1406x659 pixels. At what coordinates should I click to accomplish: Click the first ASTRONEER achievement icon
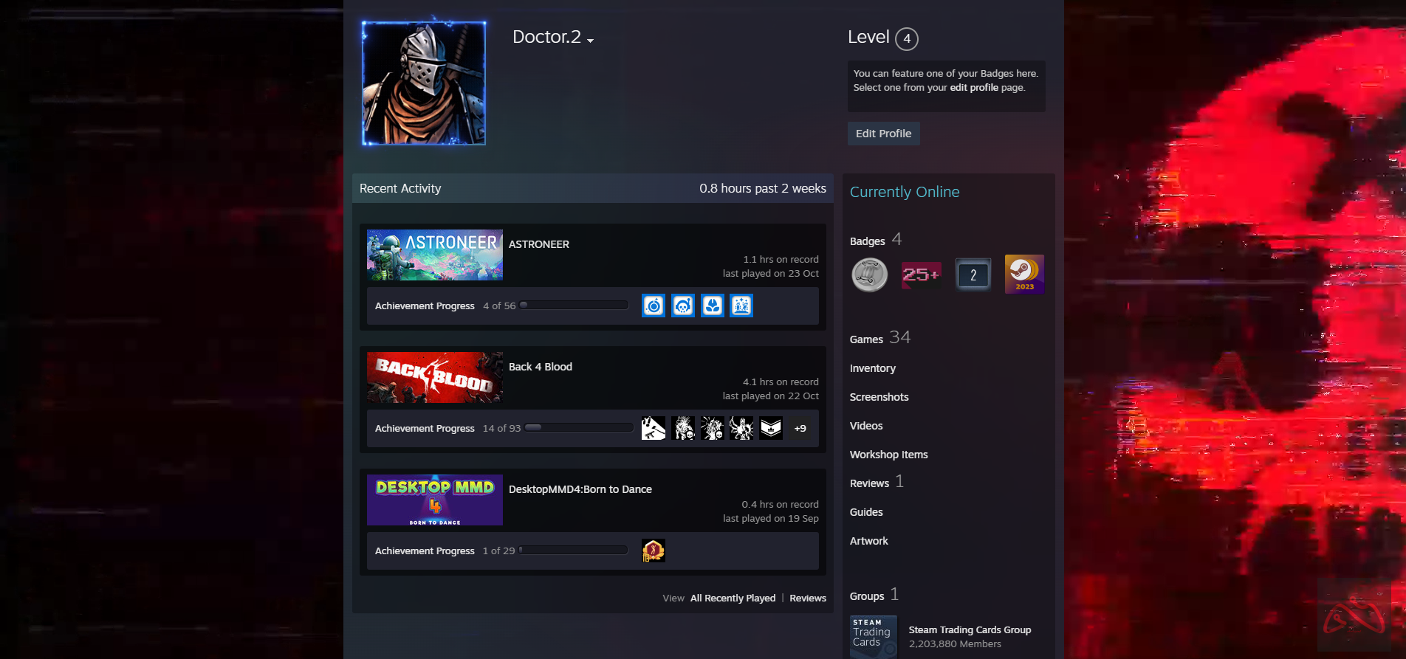(x=654, y=306)
